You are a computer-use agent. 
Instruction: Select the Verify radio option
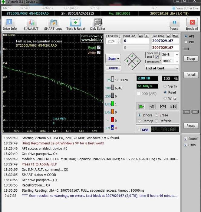tap(165, 86)
